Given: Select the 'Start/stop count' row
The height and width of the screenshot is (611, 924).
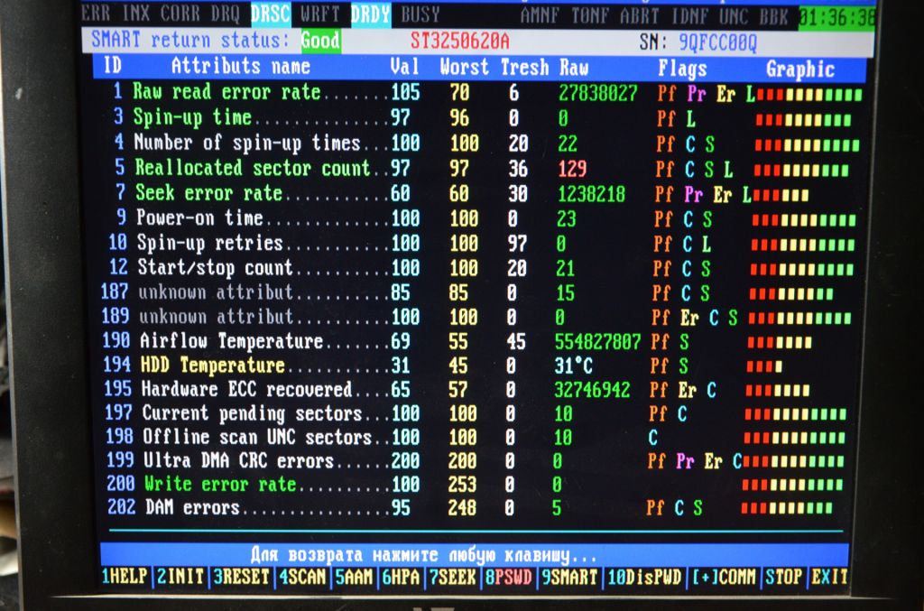Looking at the screenshot, I should 480,268.
